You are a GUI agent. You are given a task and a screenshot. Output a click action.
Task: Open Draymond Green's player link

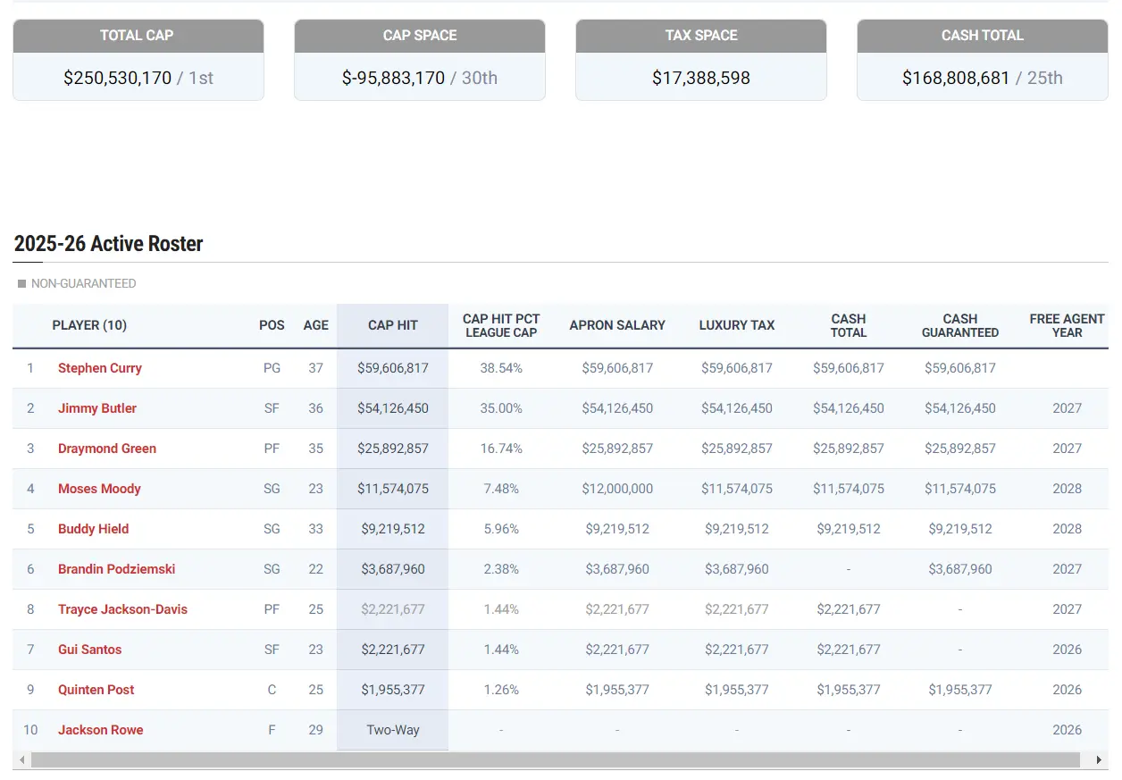pyautogui.click(x=107, y=449)
